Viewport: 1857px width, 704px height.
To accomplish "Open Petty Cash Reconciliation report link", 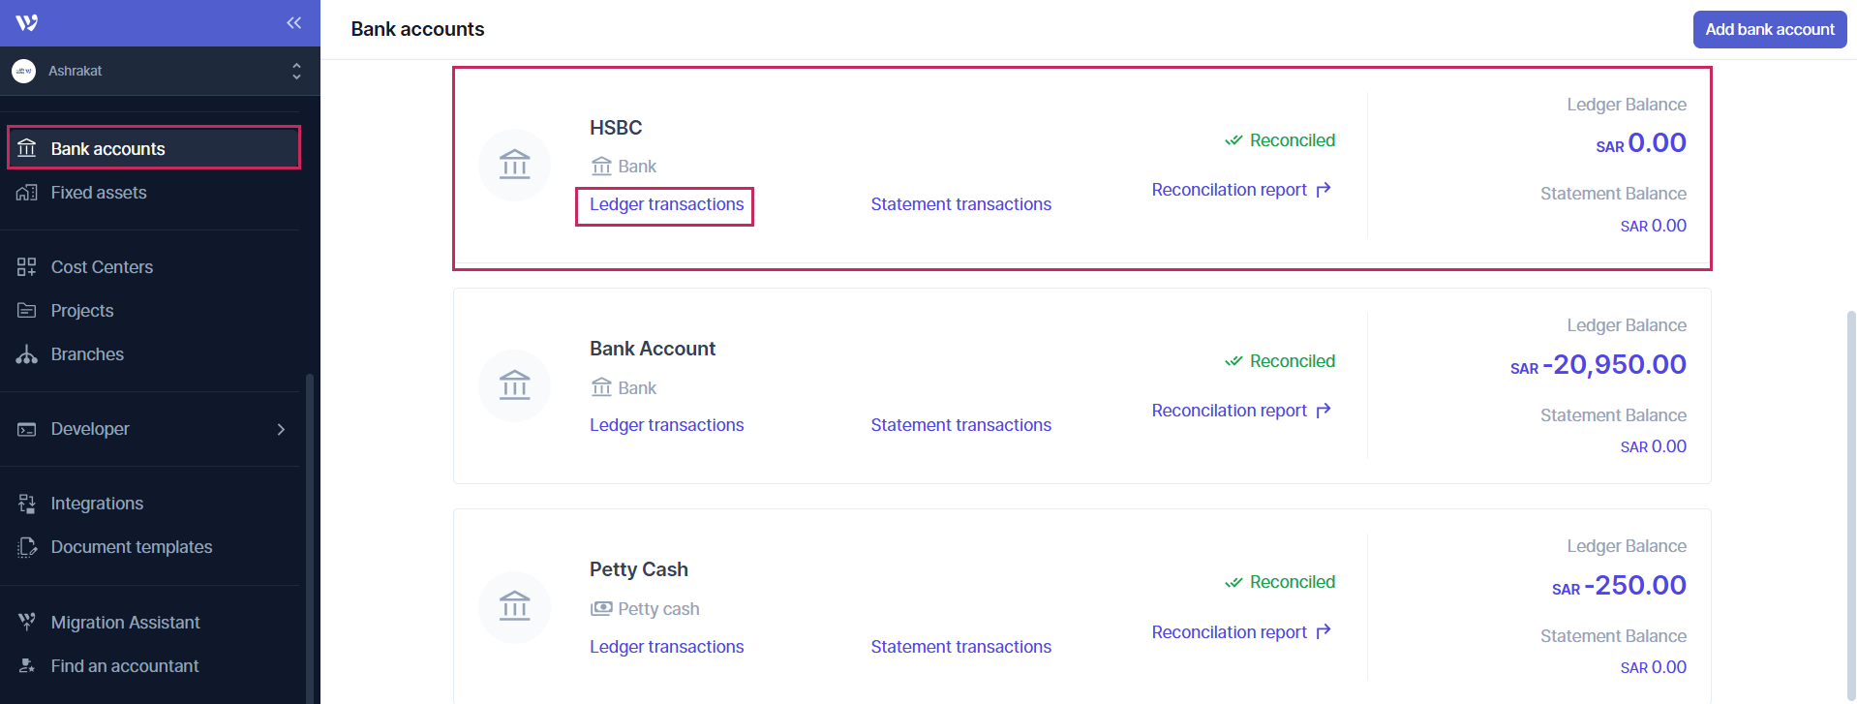I will 1230,632.
